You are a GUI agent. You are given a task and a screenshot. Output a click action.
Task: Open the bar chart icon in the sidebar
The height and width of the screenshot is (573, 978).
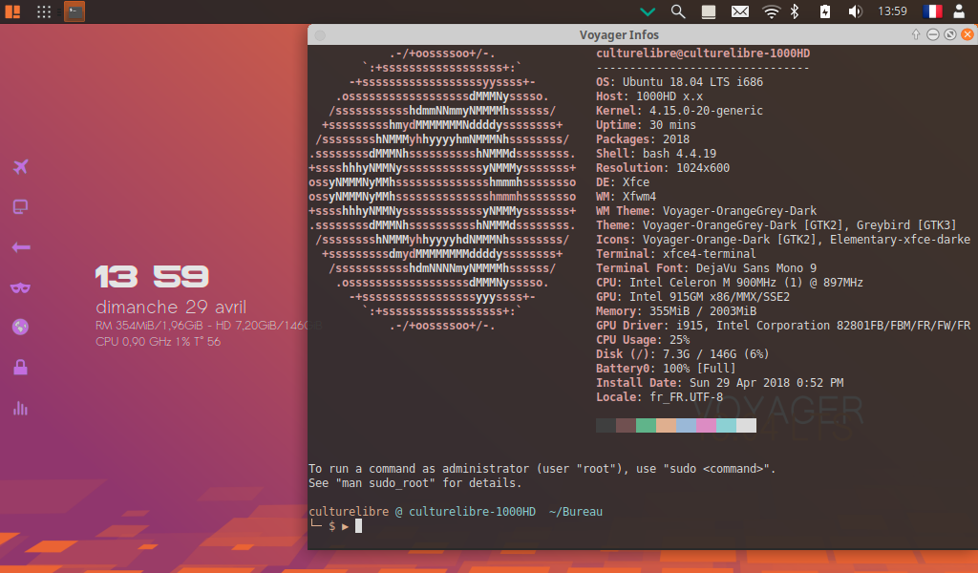coord(20,408)
